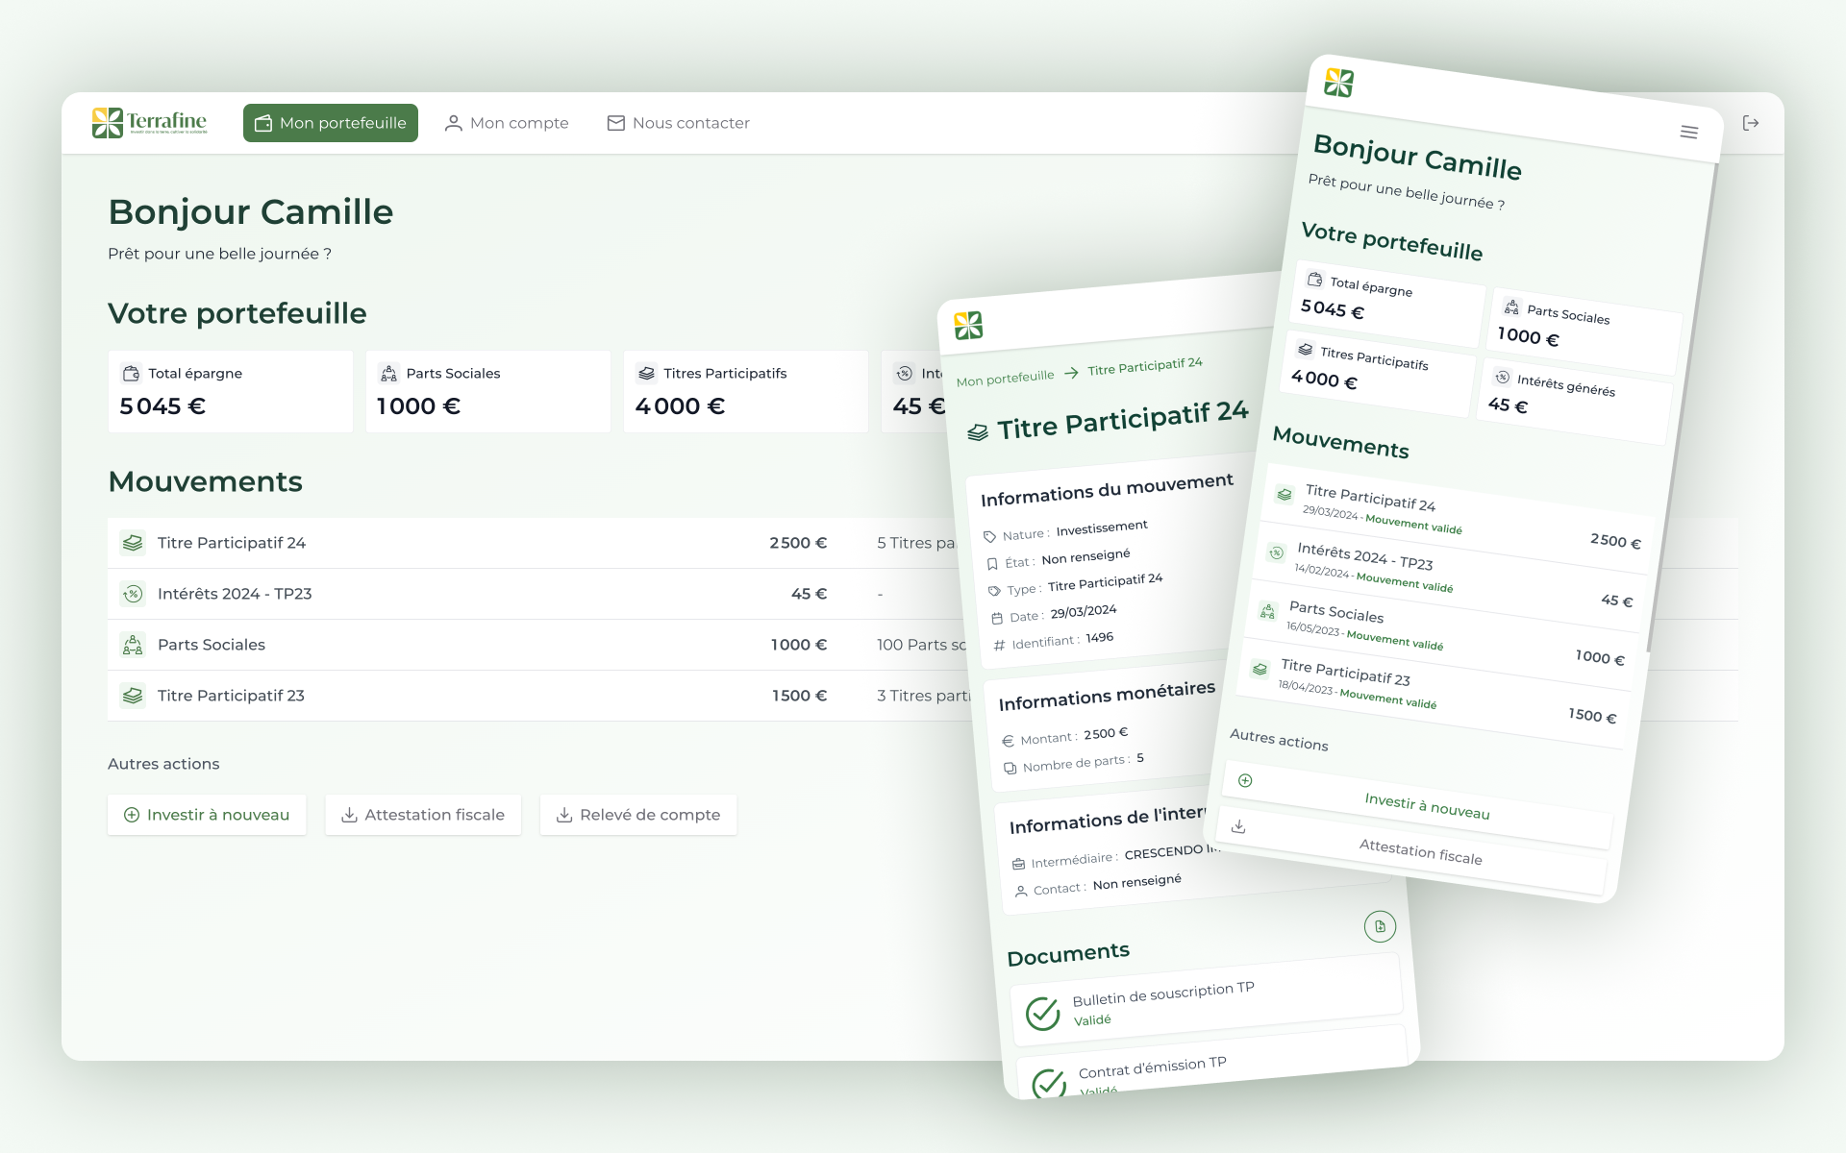This screenshot has width=1846, height=1153.
Task: Click the Titre Participatif 23 stack icon
Action: pyautogui.click(x=133, y=696)
